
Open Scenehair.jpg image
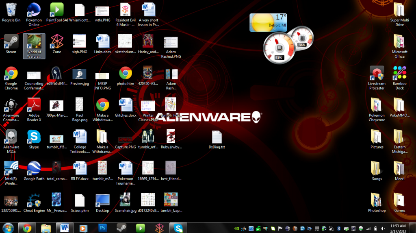coord(126,203)
